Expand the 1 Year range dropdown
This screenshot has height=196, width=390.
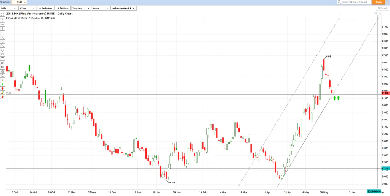(x=27, y=8)
